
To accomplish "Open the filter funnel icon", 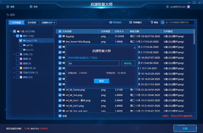I will [152, 22].
